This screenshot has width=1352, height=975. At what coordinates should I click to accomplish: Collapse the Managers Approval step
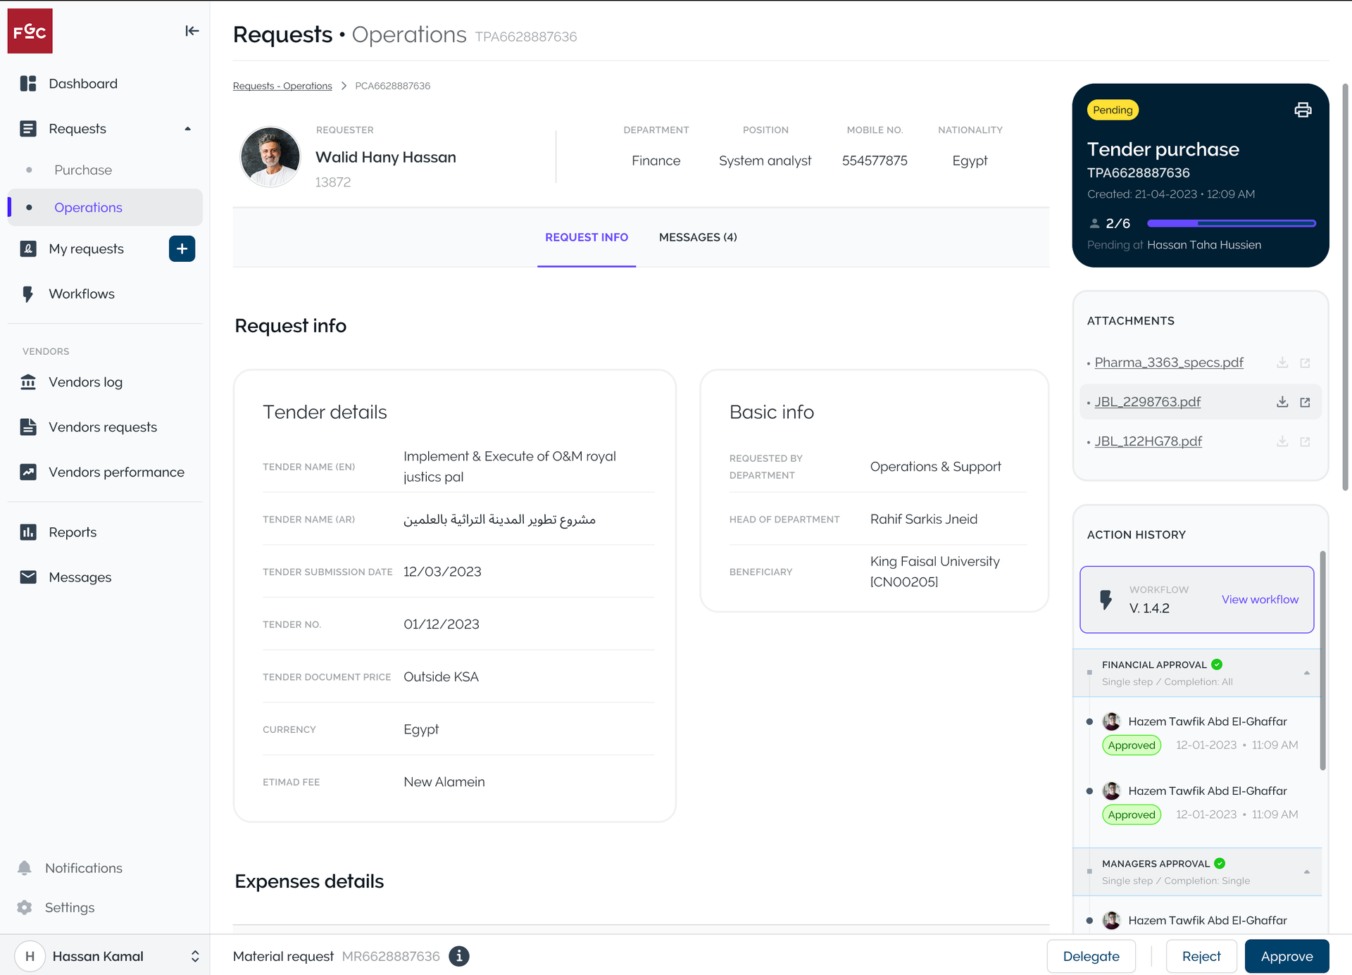(1306, 872)
